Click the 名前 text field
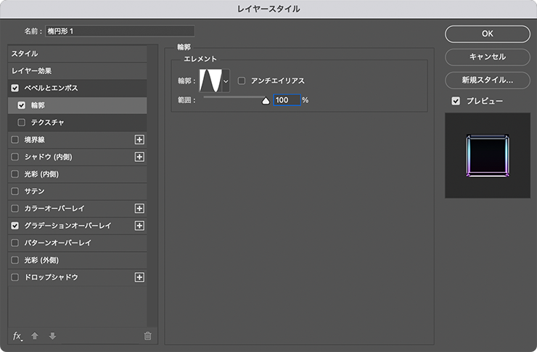Image resolution: width=537 pixels, height=352 pixels. click(x=120, y=31)
